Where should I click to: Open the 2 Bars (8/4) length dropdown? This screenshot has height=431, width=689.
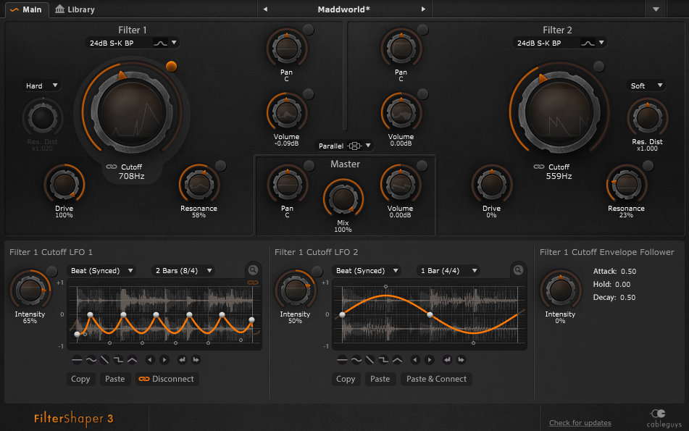coord(183,271)
